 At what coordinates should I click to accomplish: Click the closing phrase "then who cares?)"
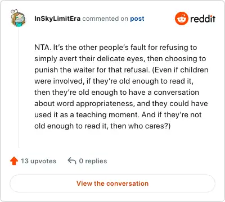click(141, 126)
